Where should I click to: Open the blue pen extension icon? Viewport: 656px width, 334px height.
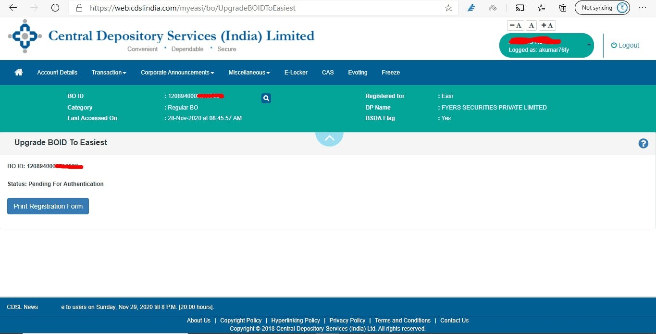(x=471, y=8)
